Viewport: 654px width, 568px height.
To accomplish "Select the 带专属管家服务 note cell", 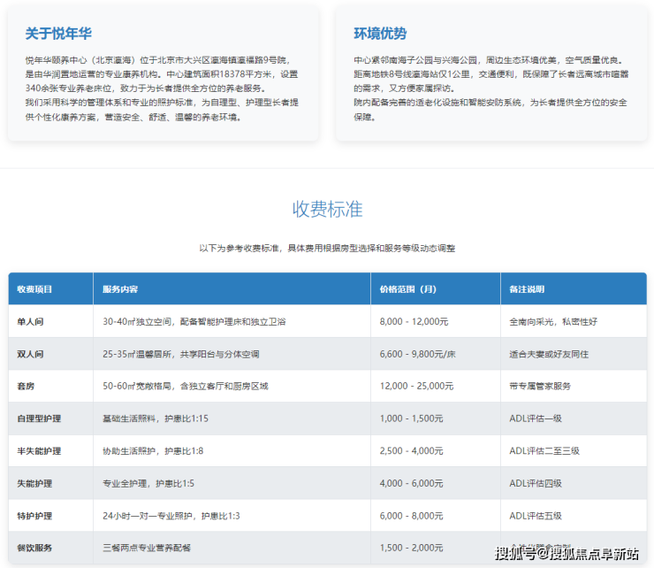I will click(540, 387).
